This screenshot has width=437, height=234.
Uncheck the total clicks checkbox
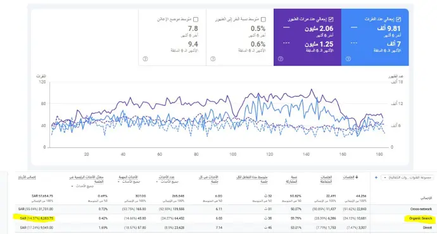click(398, 19)
